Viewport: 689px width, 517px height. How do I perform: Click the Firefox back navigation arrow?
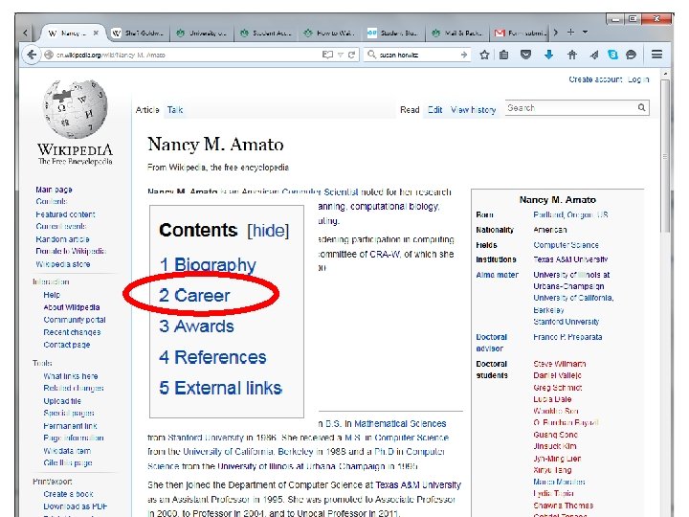pyautogui.click(x=32, y=55)
